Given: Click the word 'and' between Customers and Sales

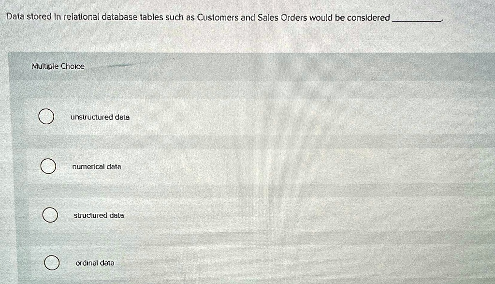Looking at the screenshot, I should 247,17.
